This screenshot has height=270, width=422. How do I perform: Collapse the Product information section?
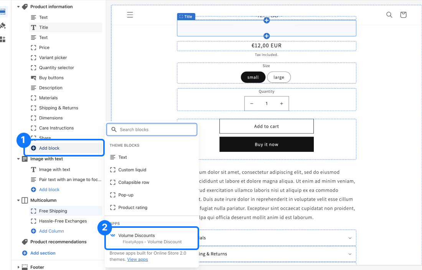click(18, 7)
